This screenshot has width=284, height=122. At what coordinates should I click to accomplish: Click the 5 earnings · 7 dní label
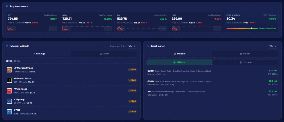(118, 46)
